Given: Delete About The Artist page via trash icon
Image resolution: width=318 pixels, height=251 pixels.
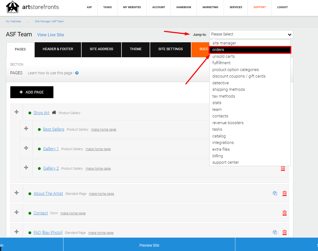Looking at the screenshot, I should [x=285, y=194].
